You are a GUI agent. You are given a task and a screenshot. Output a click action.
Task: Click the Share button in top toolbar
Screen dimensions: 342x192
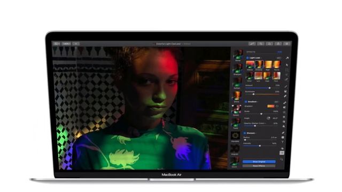coord(278,44)
